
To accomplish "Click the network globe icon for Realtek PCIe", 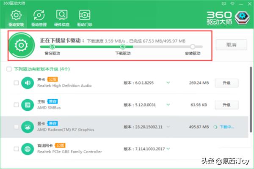I will 28,149.
